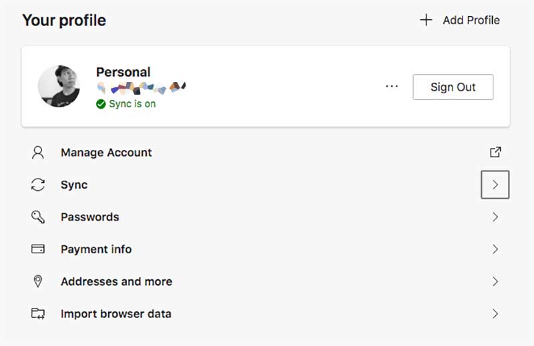The image size is (534, 346).
Task: Open the three-dots profile options menu
Action: point(392,87)
